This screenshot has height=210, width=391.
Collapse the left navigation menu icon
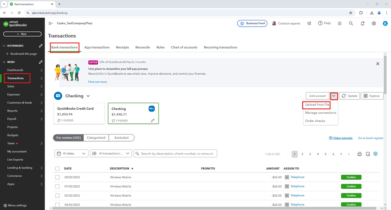[50, 23]
